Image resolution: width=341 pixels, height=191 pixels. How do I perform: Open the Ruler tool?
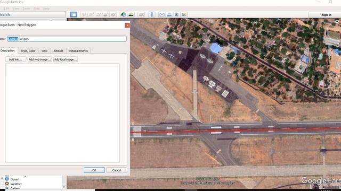pyautogui.click(x=151, y=14)
